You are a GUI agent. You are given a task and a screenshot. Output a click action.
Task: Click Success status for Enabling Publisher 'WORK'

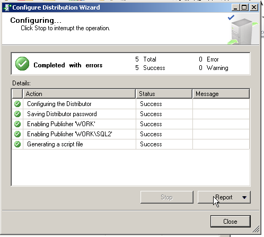tap(151, 124)
